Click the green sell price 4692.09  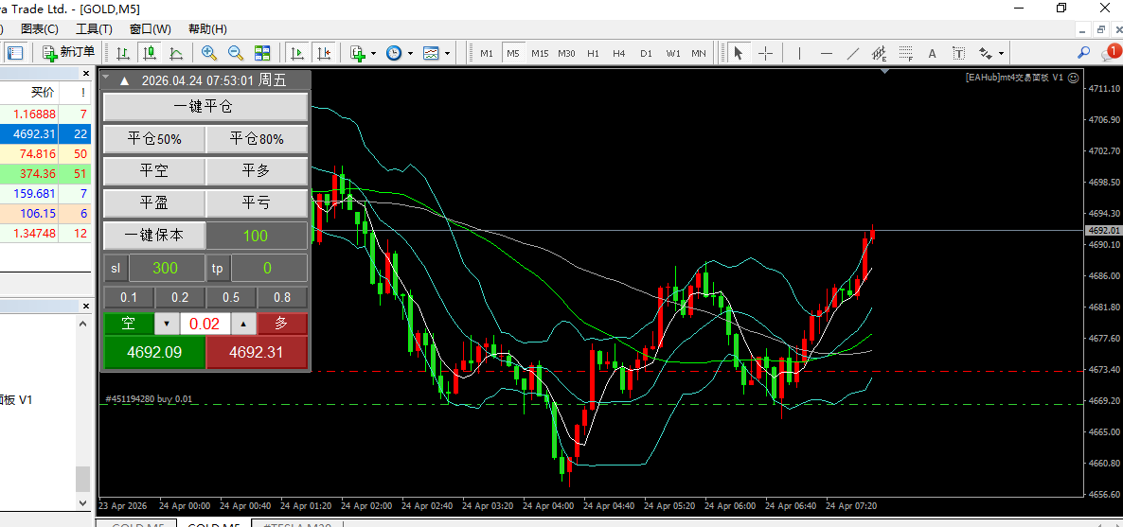[x=154, y=352]
